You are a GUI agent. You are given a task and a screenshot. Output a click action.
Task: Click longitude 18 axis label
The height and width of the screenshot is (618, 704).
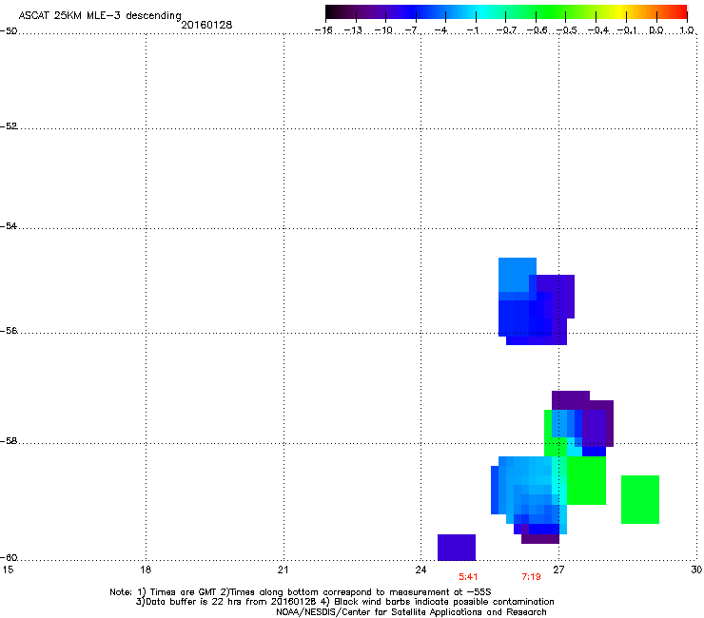(146, 570)
